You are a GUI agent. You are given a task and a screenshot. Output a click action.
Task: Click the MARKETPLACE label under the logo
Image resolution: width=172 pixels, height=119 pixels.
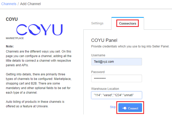coord(15,38)
